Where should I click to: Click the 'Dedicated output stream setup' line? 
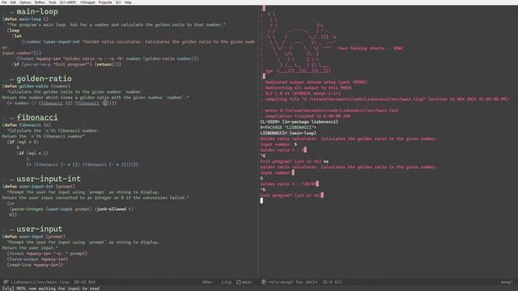click(x=316, y=82)
